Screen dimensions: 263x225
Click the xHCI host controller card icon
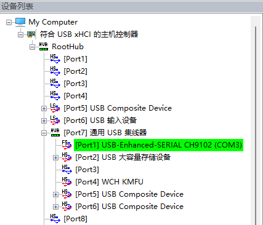[31, 34]
